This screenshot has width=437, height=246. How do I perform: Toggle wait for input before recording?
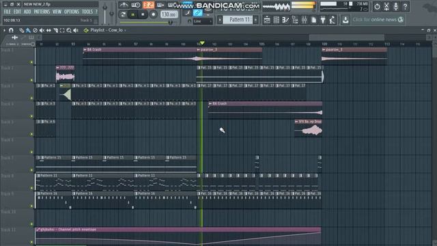click(136, 5)
